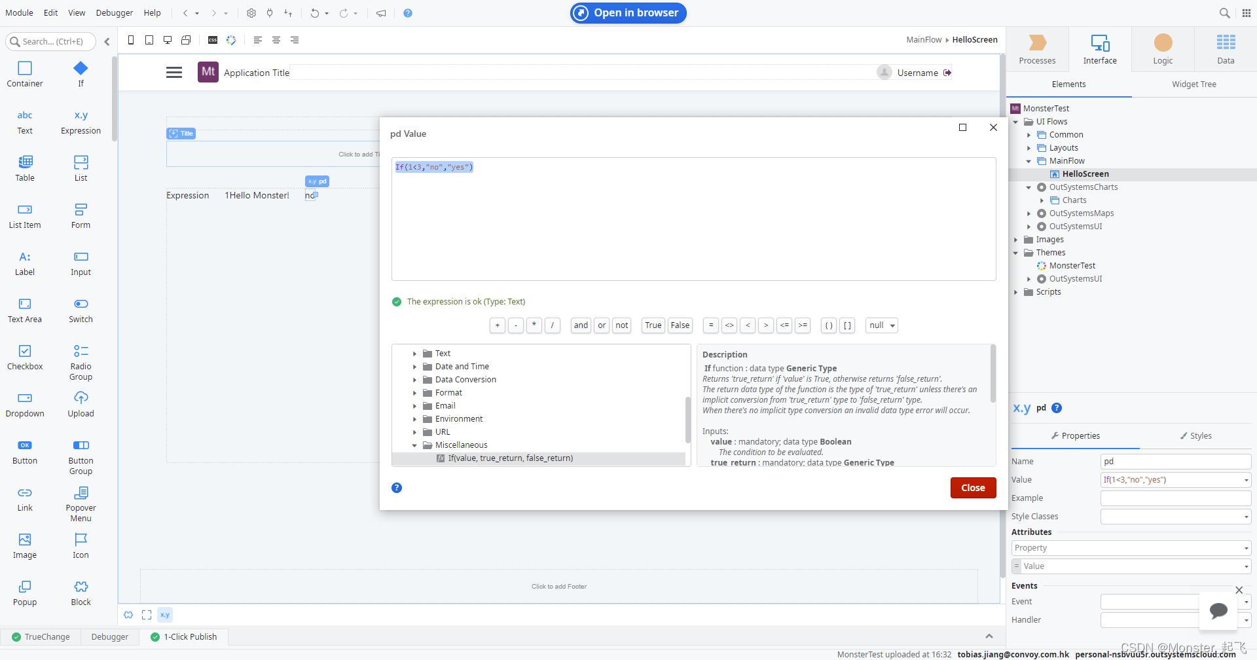The height and width of the screenshot is (660, 1257).
Task: Choose the Form widget
Action: click(81, 215)
